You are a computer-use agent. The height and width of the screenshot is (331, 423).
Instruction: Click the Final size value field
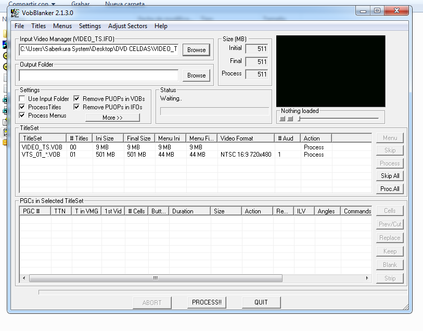pos(257,62)
